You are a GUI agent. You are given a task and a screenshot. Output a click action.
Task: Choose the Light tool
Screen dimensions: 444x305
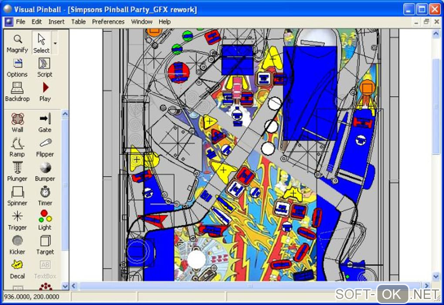45,221
